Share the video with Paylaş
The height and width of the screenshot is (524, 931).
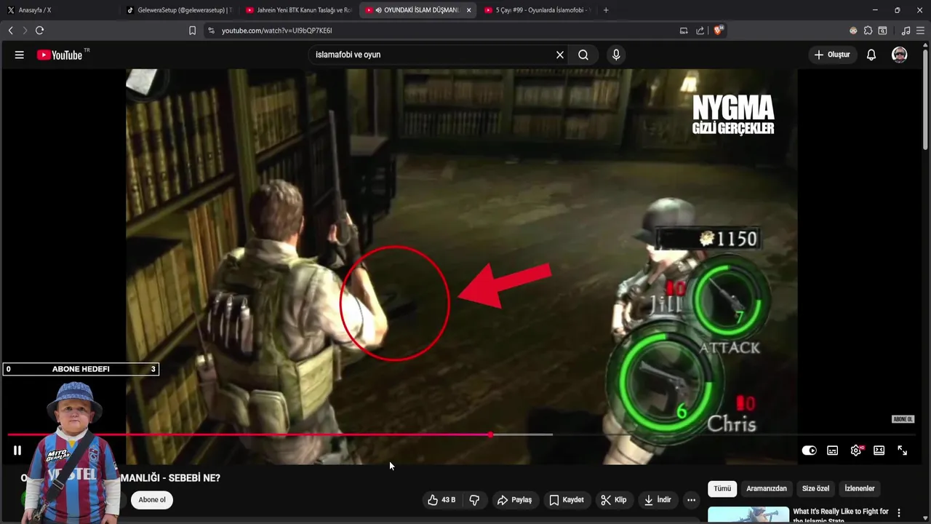click(515, 500)
